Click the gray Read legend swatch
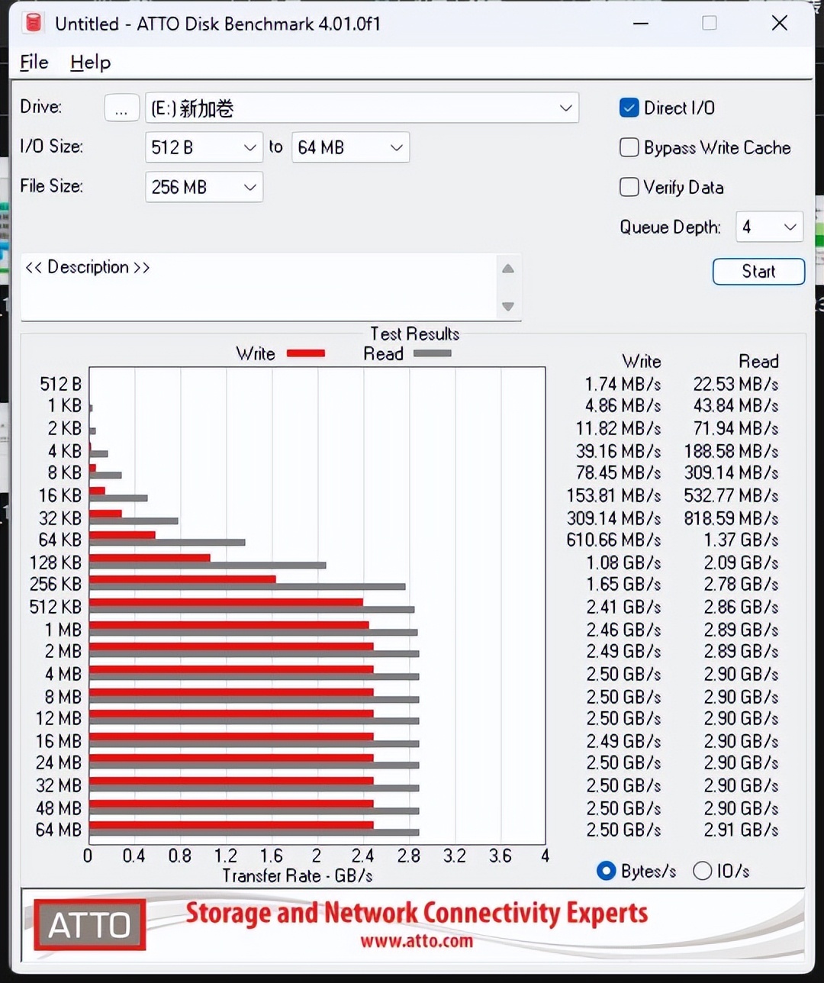 432,353
